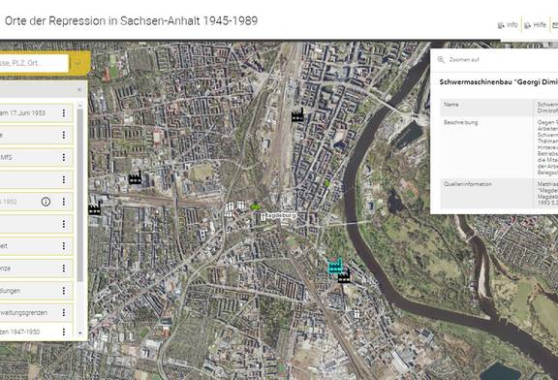The height and width of the screenshot is (380, 558).
Task: Click the Zoomen auf magnifier icon
Action: click(x=441, y=59)
